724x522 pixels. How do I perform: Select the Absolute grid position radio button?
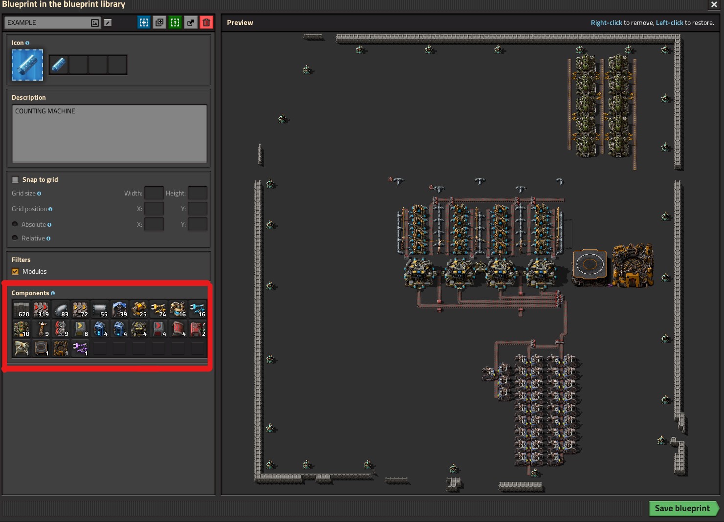point(15,224)
